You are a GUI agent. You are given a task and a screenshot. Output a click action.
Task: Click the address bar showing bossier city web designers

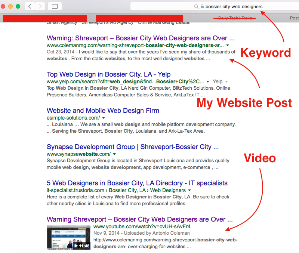tap(215, 7)
